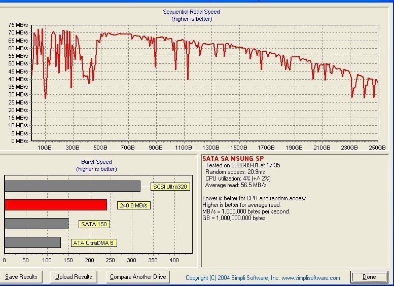Click the Sequential Read Speed title
This screenshot has width=394, height=286.
coord(192,12)
